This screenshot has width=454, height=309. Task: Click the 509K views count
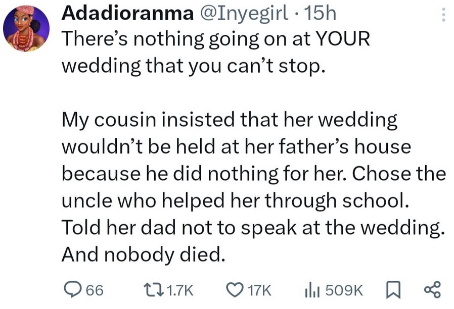(344, 290)
